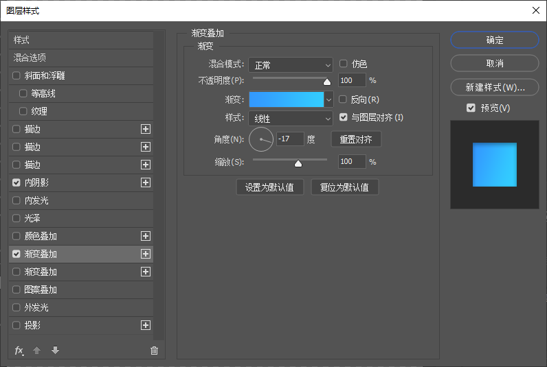Click the 复位为默认值 button
This screenshot has width=547, height=367.
click(344, 187)
